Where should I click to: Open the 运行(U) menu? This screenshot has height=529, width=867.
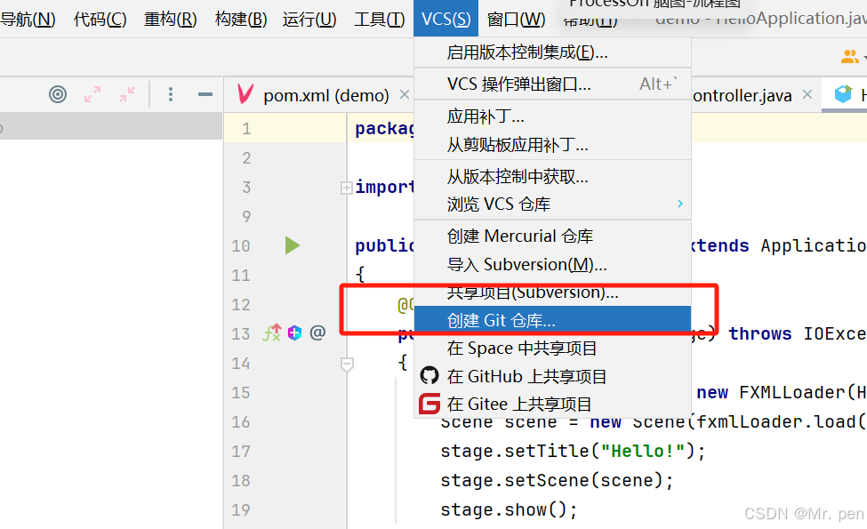(309, 20)
